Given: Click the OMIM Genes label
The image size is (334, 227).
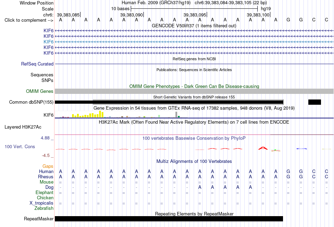Looking at the screenshot, I should pos(39,91).
